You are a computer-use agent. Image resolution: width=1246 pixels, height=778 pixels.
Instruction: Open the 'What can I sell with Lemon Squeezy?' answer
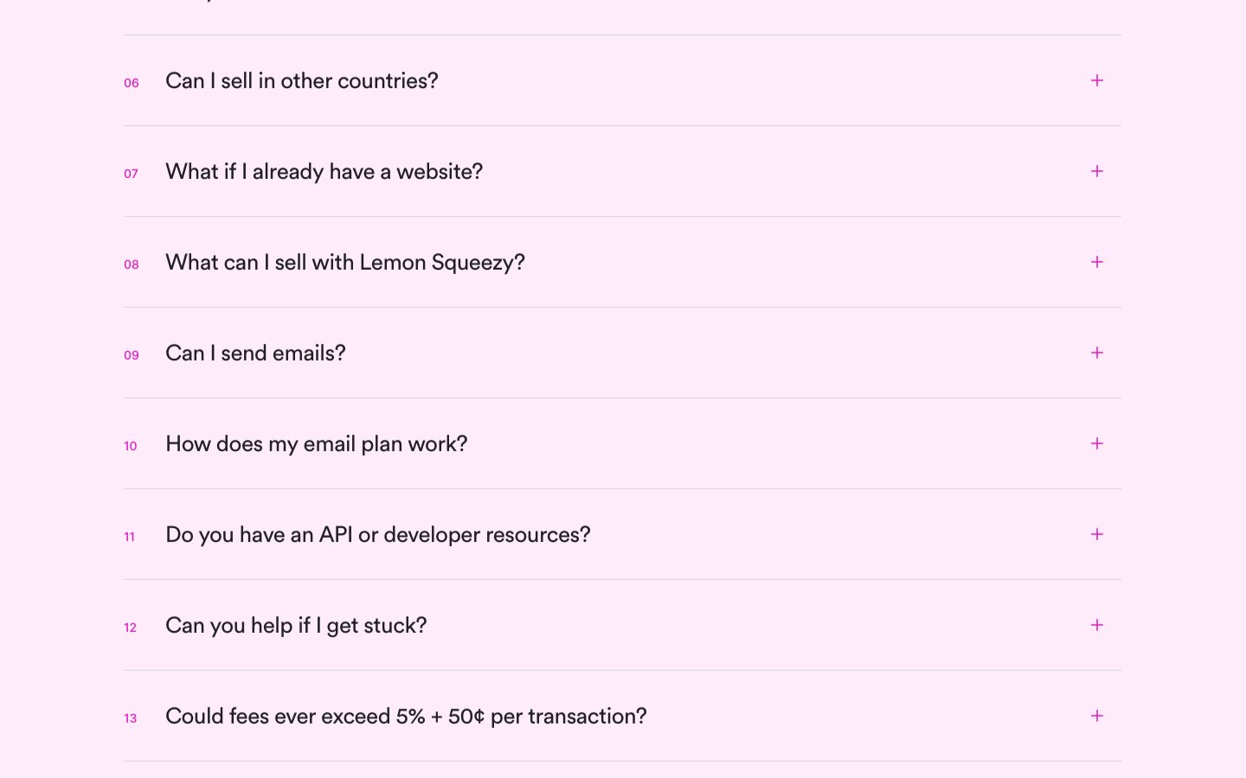[x=344, y=262]
